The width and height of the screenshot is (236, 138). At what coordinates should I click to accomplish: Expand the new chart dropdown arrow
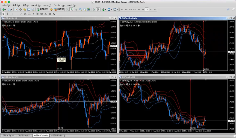(6, 9)
